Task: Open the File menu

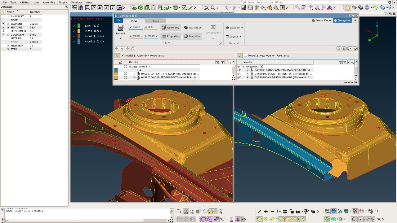Action: pyautogui.click(x=4, y=2)
